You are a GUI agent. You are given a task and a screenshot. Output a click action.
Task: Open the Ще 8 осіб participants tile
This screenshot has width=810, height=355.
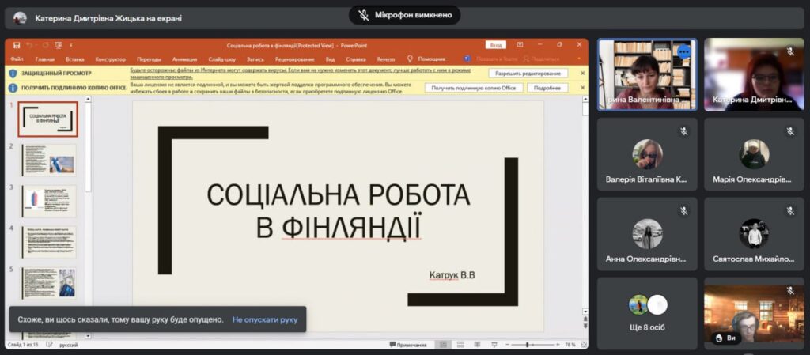tap(647, 313)
